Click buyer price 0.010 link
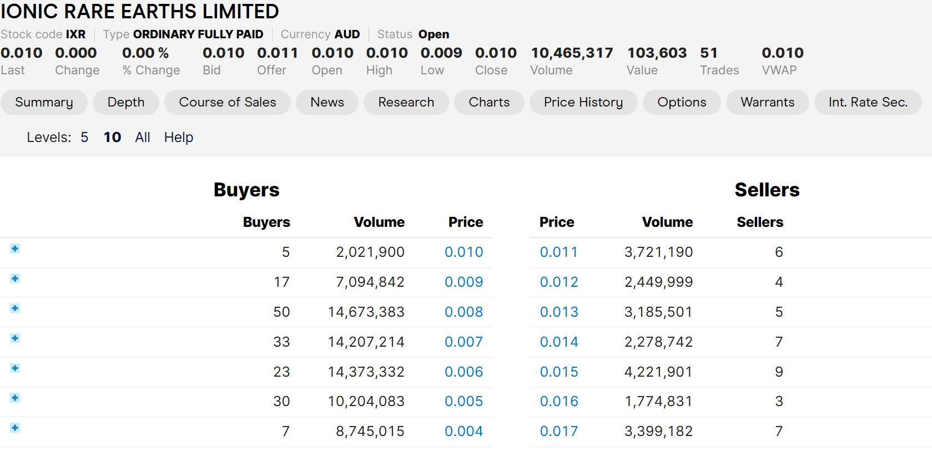 pos(464,252)
